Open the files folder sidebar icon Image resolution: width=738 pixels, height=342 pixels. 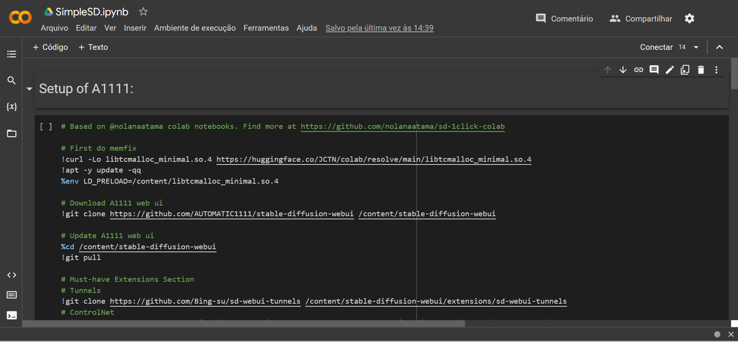click(x=12, y=133)
